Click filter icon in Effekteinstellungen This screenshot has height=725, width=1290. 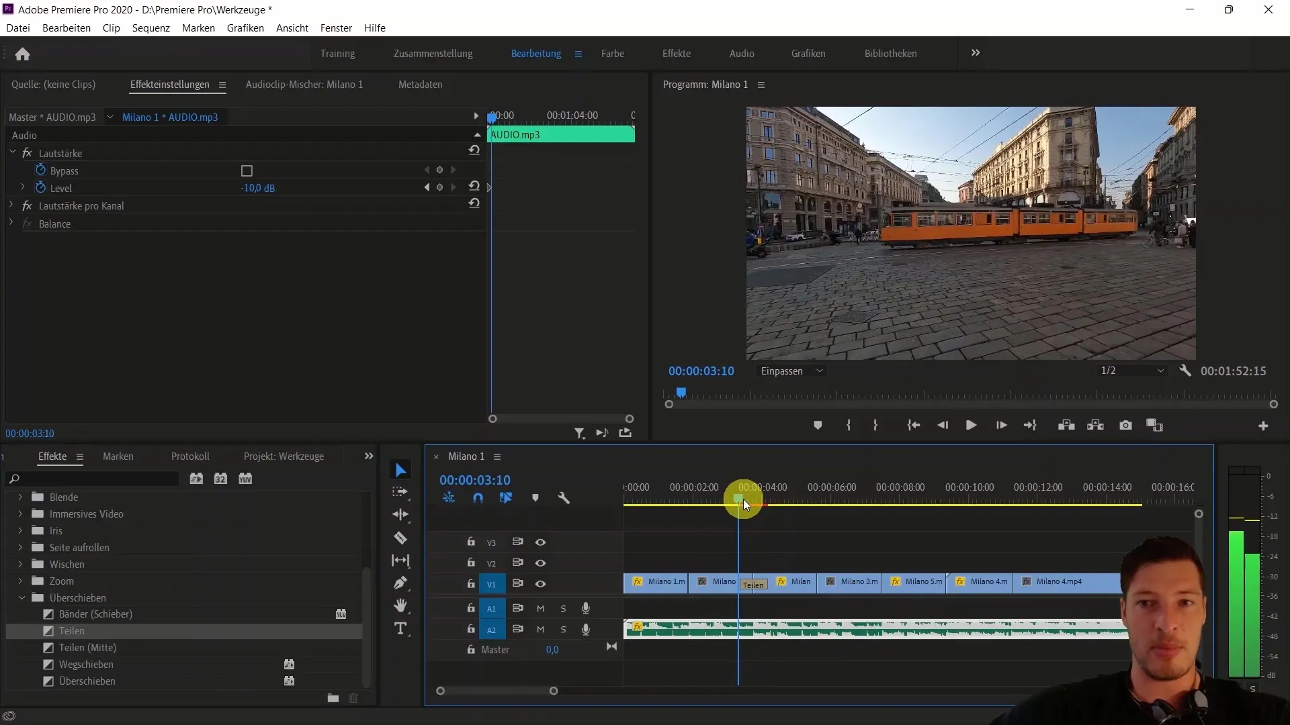[579, 434]
